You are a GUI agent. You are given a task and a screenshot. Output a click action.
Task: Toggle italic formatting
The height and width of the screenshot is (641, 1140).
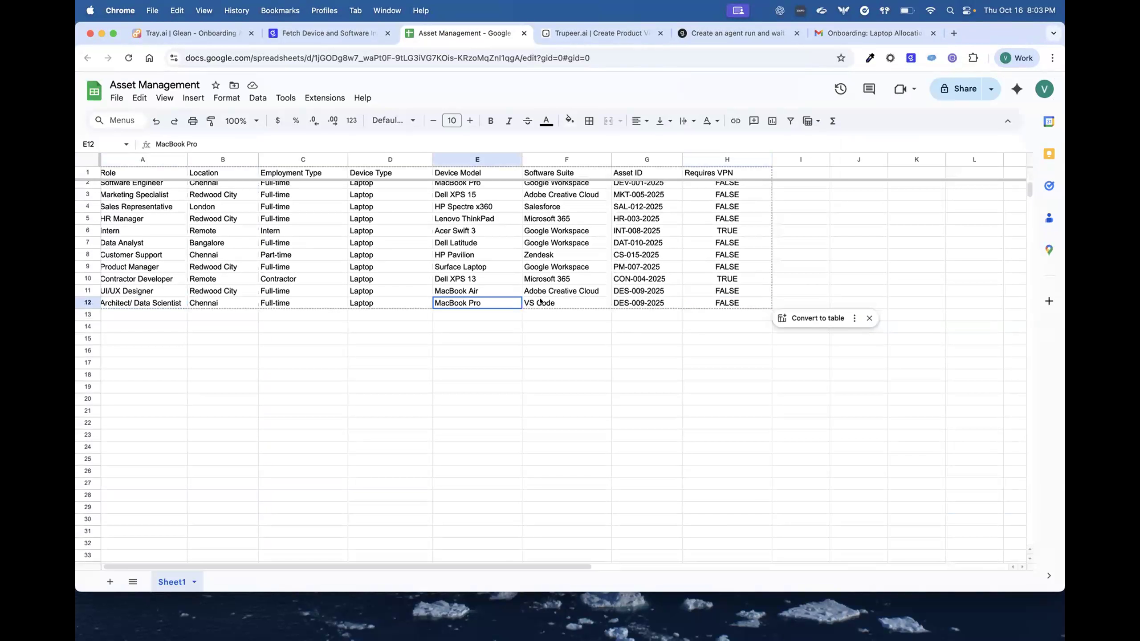coord(509,121)
